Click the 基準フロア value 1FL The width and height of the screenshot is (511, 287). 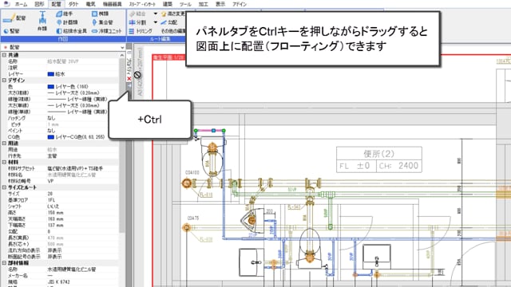pyautogui.click(x=51, y=200)
